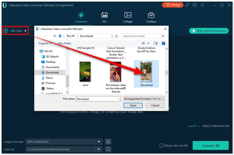The height and width of the screenshot is (155, 234).
Task: Select the error video thumbnail
Action: pyautogui.click(x=85, y=72)
